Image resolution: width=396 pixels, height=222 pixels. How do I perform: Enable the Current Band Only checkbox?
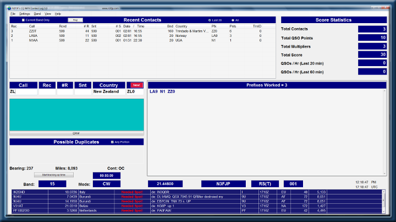point(24,20)
